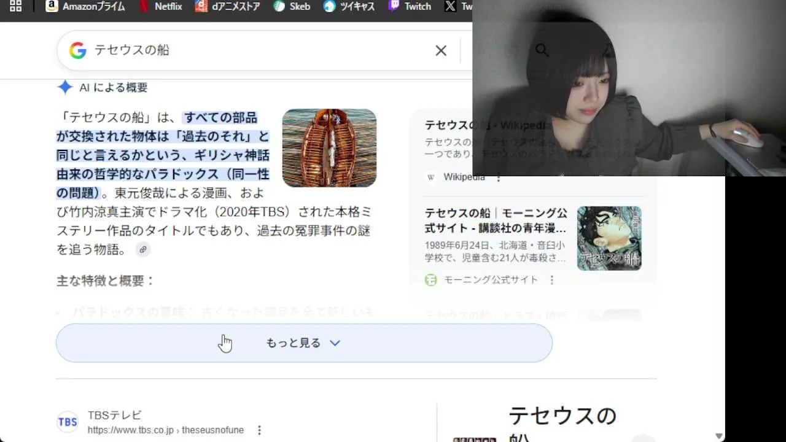Open the tbs.co.jp theseusnofune URL
The width and height of the screenshot is (786, 442).
[x=166, y=430]
